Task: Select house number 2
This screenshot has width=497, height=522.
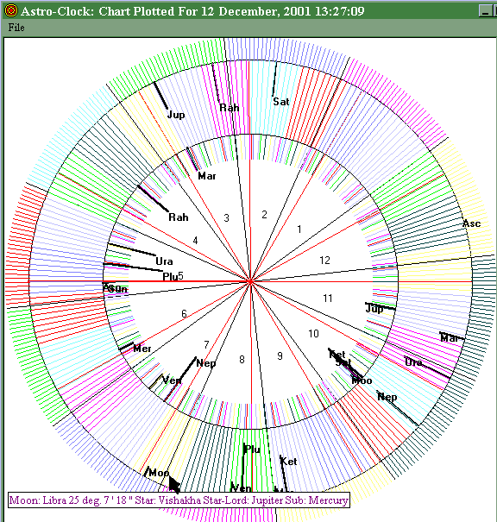Action: tap(264, 215)
